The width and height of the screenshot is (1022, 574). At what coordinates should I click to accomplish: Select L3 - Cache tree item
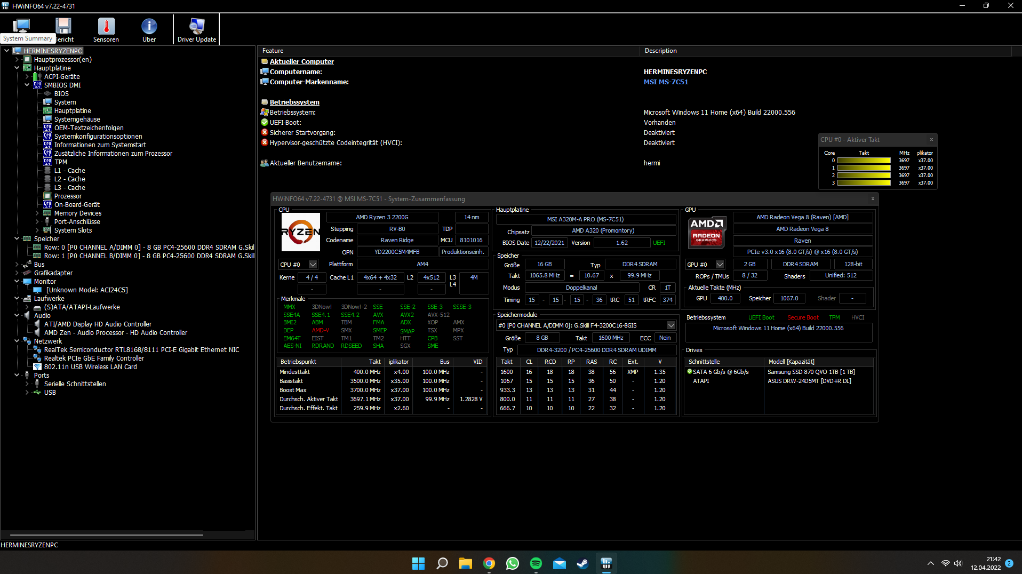pyautogui.click(x=69, y=188)
